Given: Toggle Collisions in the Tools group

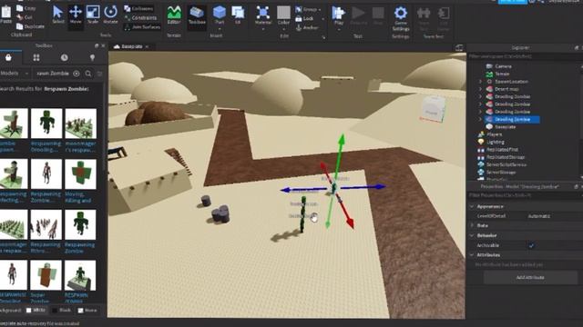Looking at the screenshot, I should click(x=138, y=8).
